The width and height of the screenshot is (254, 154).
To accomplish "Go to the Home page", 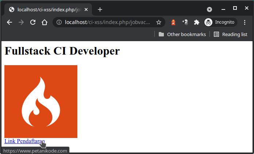I will [45, 22].
